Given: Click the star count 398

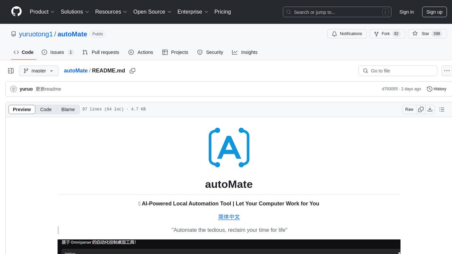Looking at the screenshot, I should (x=437, y=34).
